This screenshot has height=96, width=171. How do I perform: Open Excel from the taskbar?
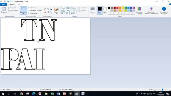(x=52, y=94)
